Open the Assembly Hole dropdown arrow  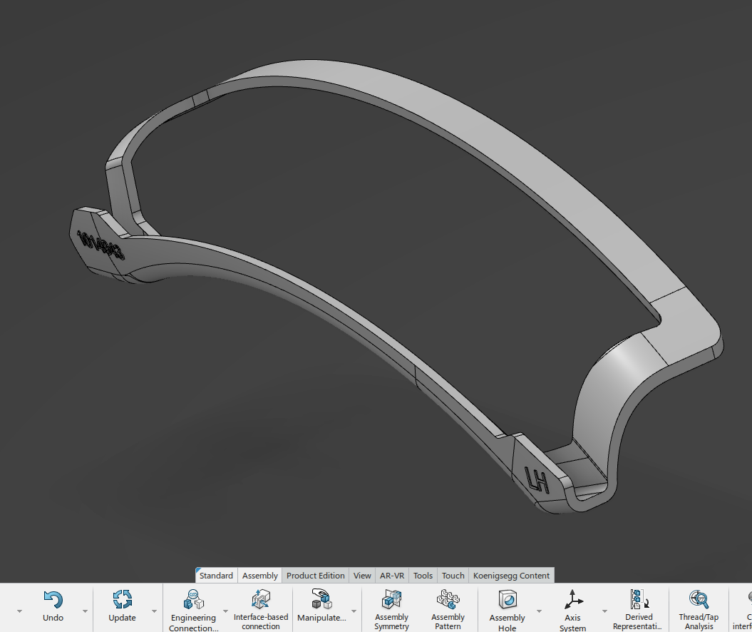point(539,611)
